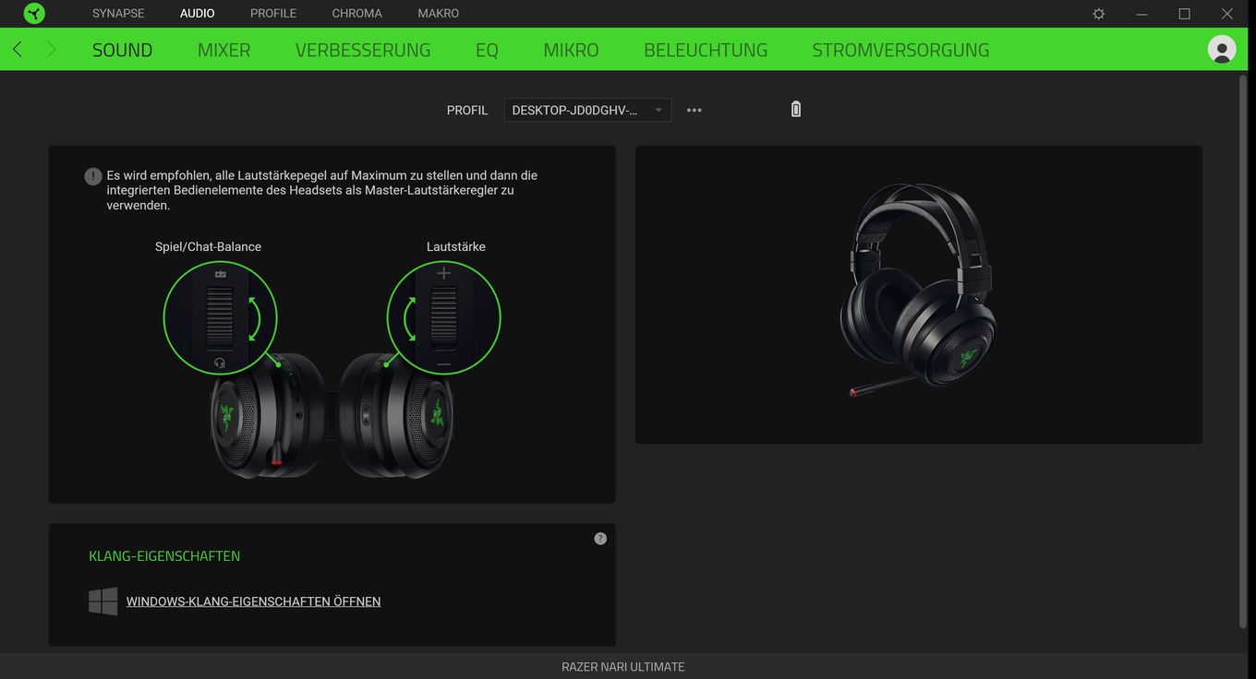Open the CHROMA top menu
This screenshot has height=679, width=1256.
pyautogui.click(x=356, y=13)
